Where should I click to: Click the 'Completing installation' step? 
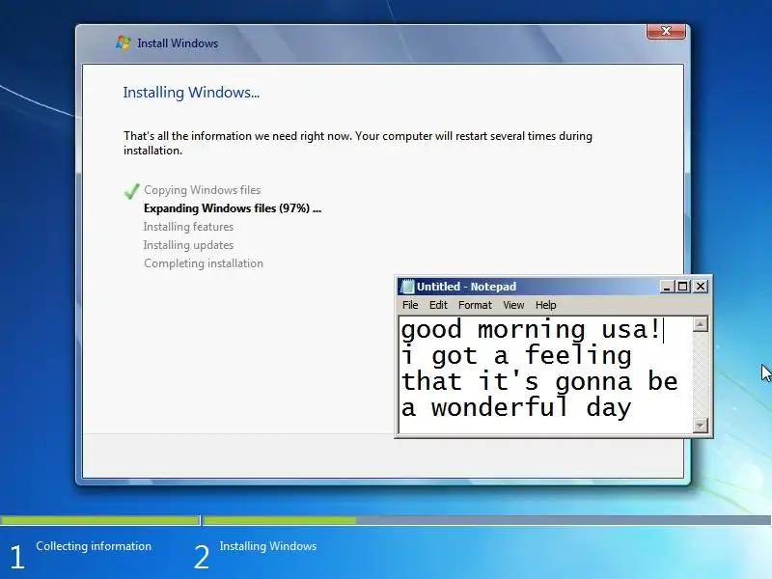click(x=204, y=263)
